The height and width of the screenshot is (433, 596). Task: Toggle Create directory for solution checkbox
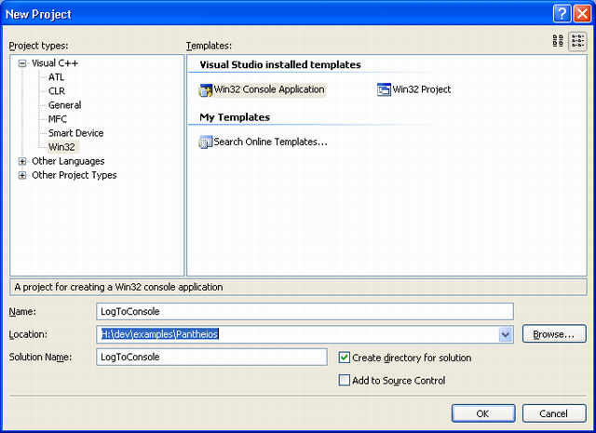pos(345,358)
